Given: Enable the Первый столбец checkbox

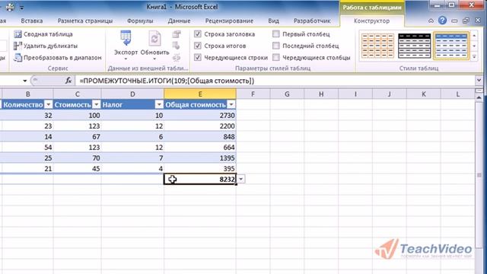Looking at the screenshot, I should (275, 33).
